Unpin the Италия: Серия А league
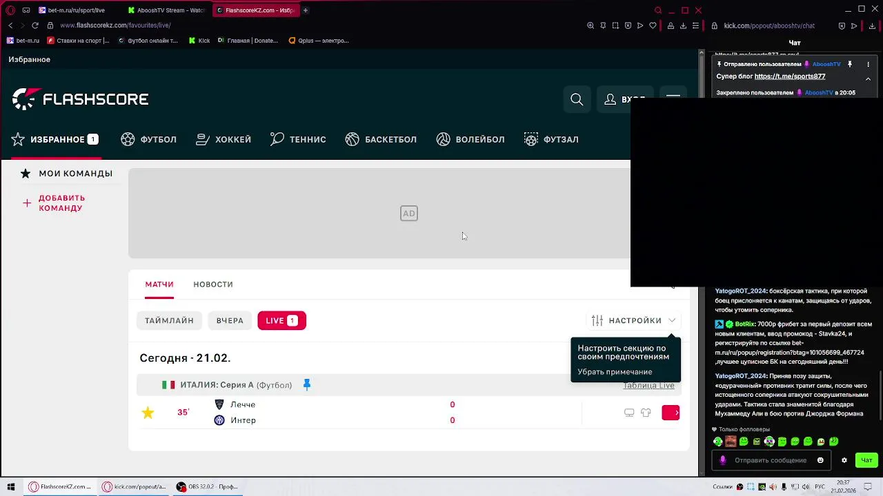The image size is (883, 496). (x=307, y=384)
